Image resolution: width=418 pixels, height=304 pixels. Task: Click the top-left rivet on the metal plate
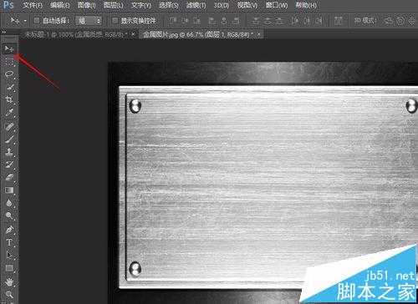pyautogui.click(x=135, y=105)
